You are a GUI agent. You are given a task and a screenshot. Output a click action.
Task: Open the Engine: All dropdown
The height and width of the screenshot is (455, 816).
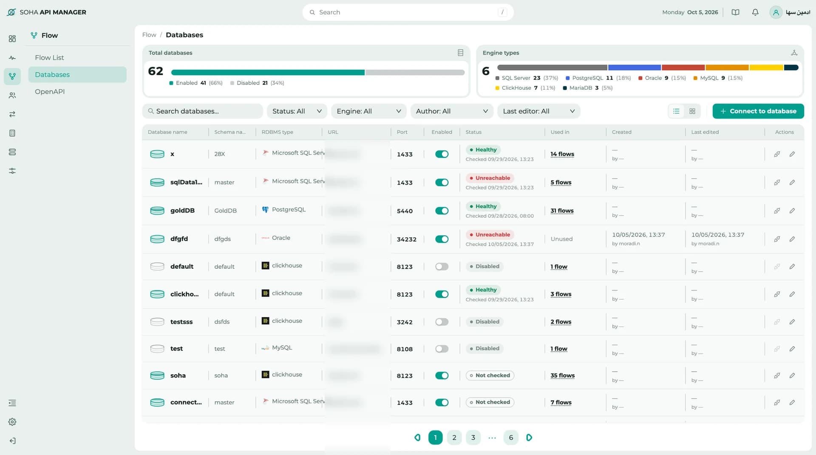[x=368, y=111]
